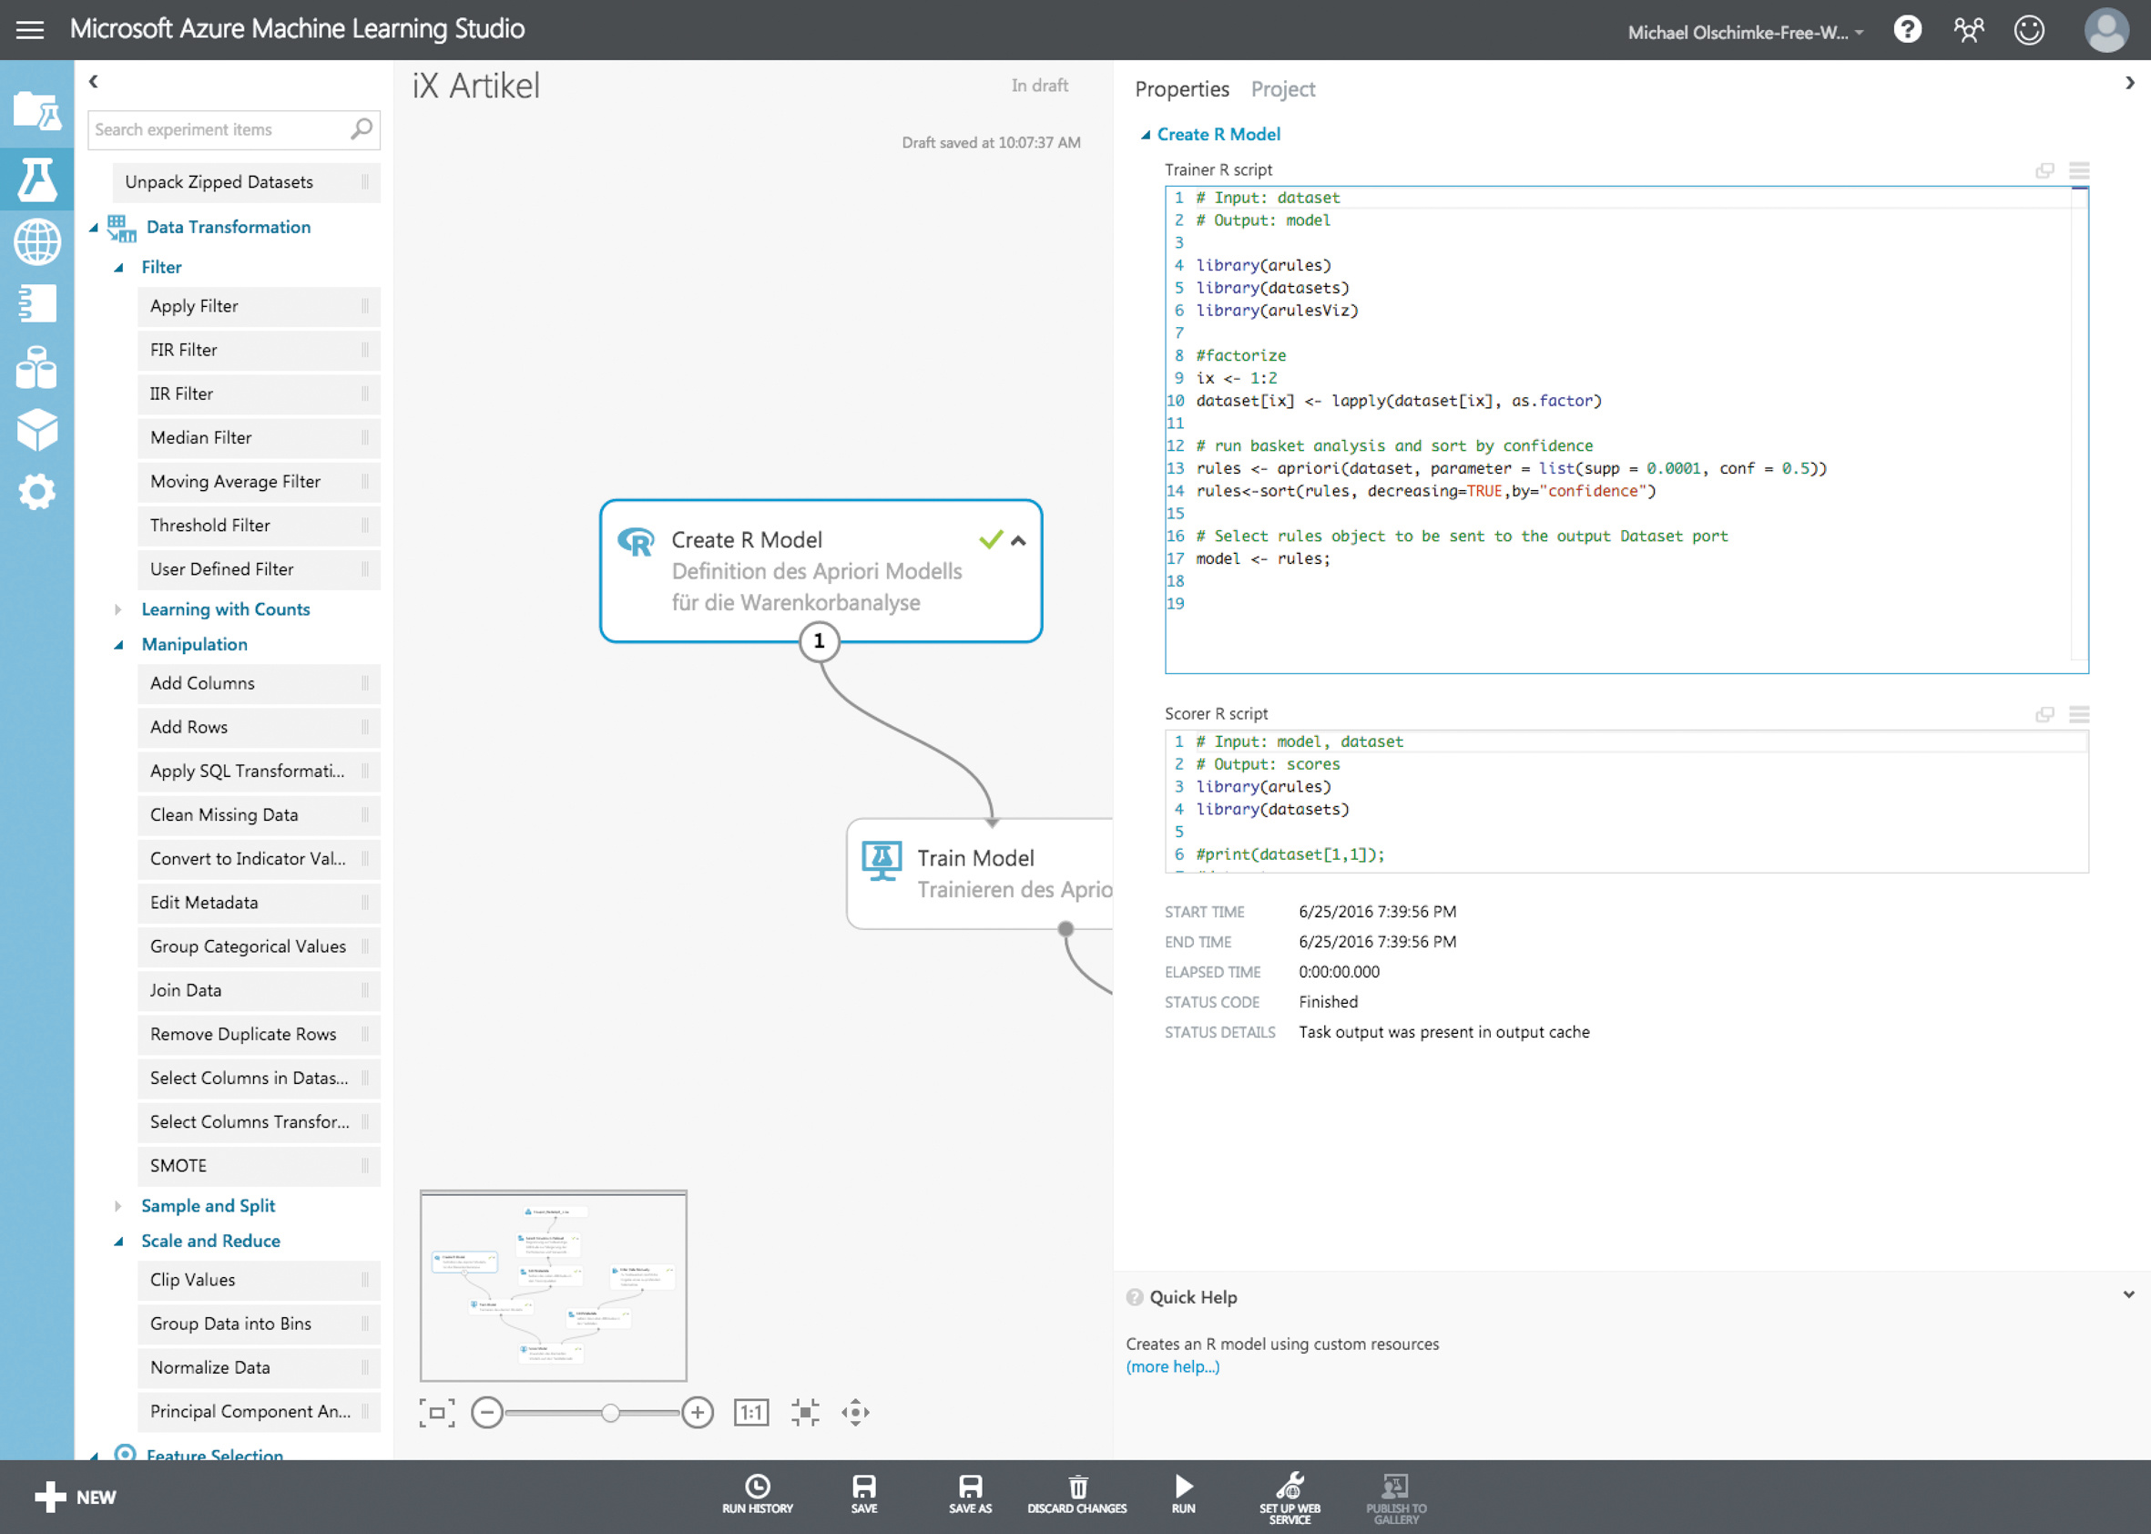The image size is (2151, 1534).
Task: Collapse the Create R Model module chevron
Action: (x=1018, y=541)
